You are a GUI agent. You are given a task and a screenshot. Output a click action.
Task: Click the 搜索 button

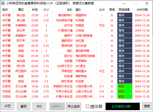coord(147,106)
